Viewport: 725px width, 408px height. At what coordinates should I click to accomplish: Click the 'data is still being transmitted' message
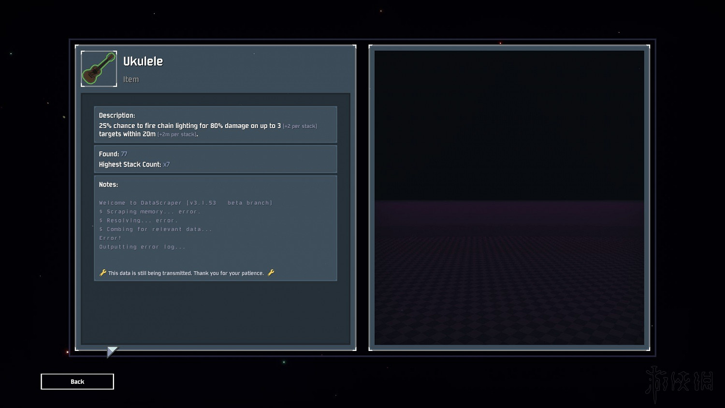pos(186,273)
